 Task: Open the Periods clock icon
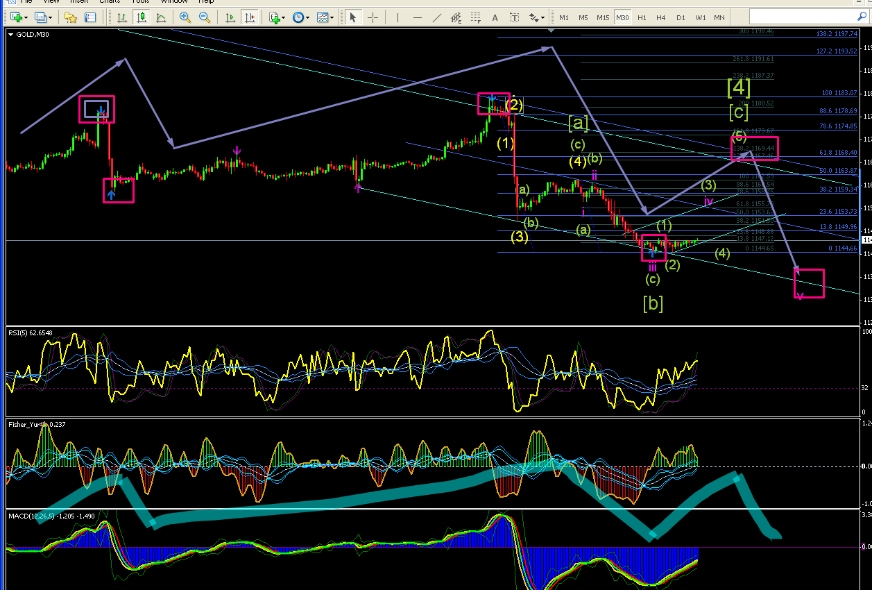[x=298, y=17]
